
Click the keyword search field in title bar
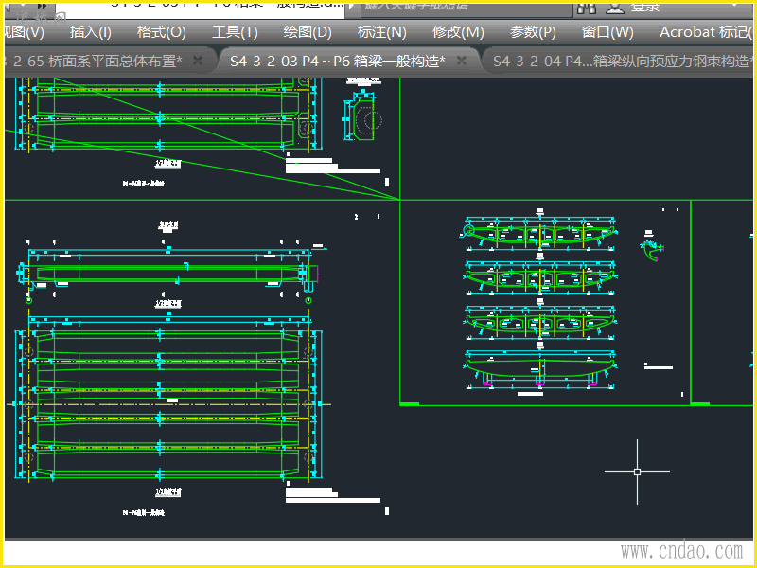click(x=466, y=9)
